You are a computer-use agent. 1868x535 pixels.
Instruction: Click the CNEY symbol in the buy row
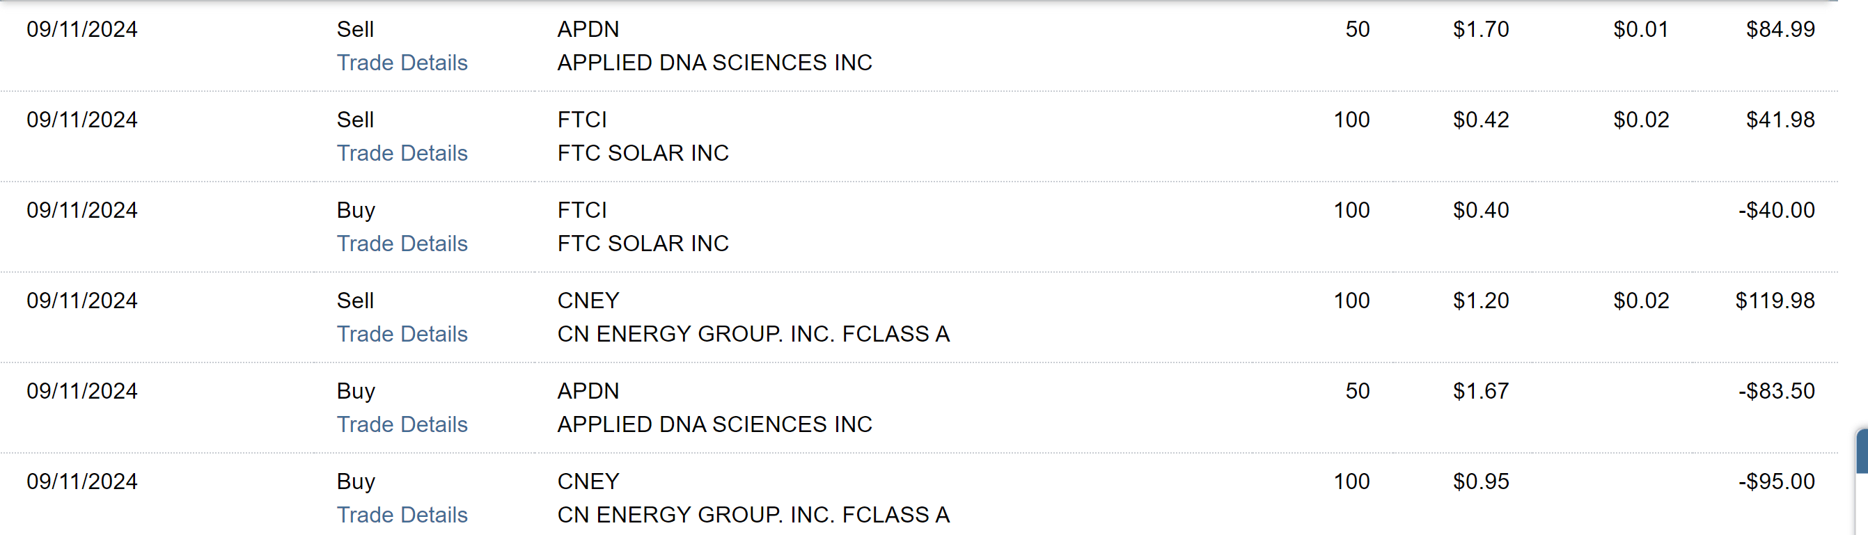tap(588, 481)
